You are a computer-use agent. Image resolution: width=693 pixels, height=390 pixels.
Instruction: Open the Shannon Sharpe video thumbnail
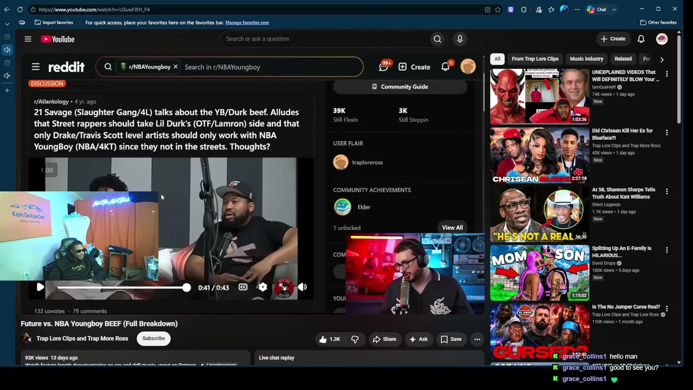(539, 214)
